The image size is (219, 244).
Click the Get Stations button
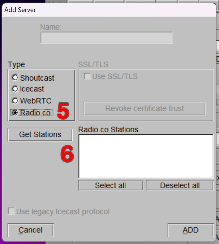[x=40, y=134]
